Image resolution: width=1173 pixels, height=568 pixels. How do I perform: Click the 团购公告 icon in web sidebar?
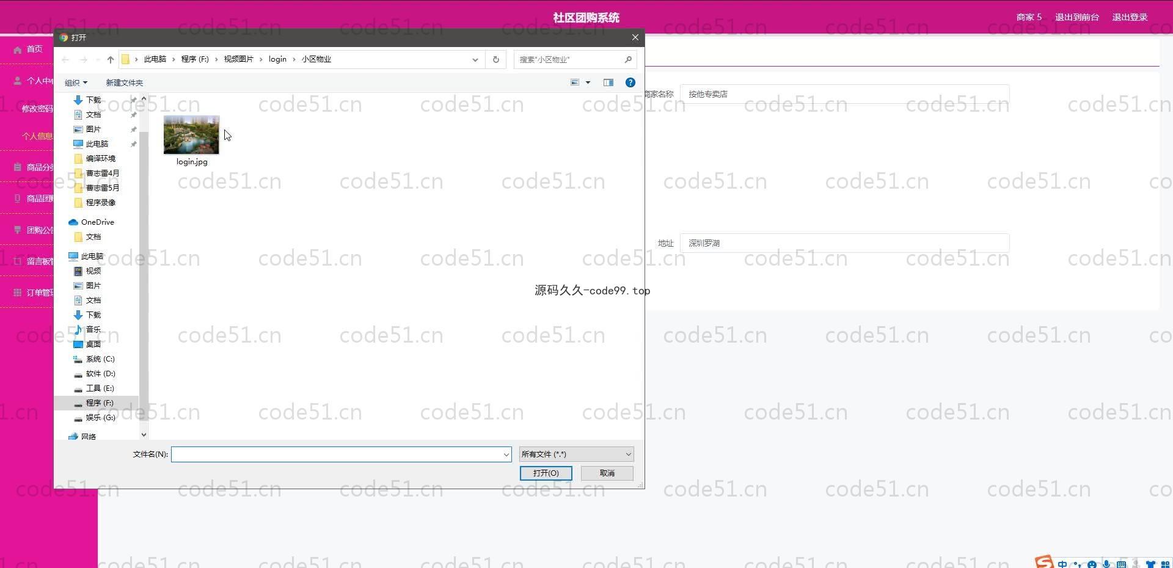click(x=18, y=230)
